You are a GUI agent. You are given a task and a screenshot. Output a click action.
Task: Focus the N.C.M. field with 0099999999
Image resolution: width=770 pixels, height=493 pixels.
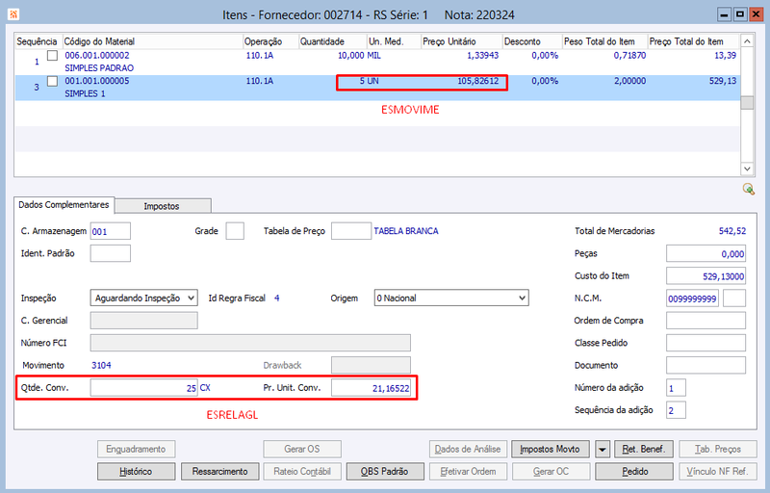click(692, 298)
